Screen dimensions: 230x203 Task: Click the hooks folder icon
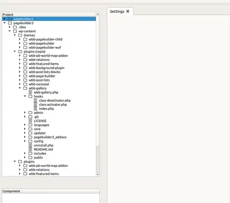[31, 96]
